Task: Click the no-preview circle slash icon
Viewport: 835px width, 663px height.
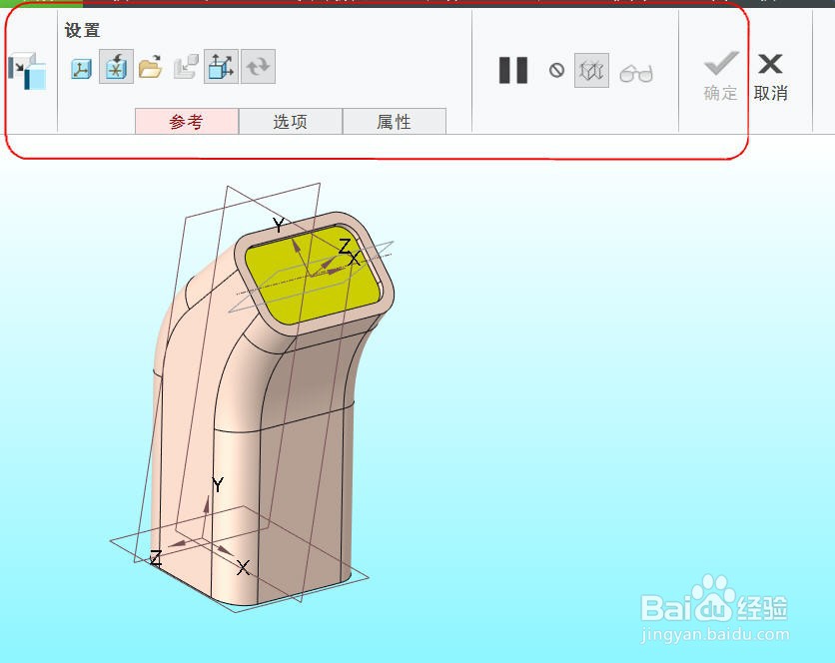Action: pos(556,70)
